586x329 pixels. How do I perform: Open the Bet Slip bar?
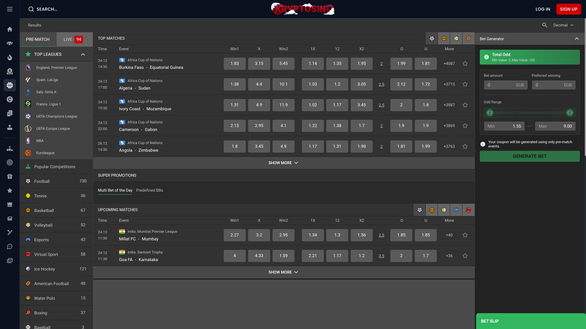[530, 322]
